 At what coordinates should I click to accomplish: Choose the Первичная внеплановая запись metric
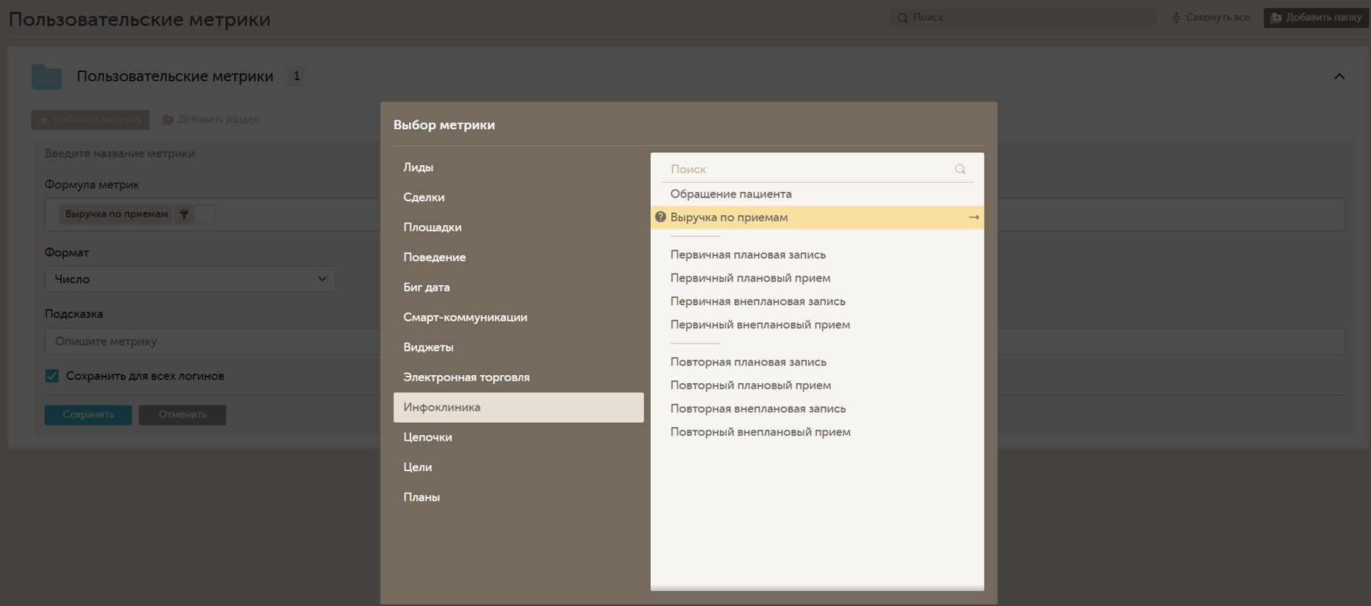[817, 302]
